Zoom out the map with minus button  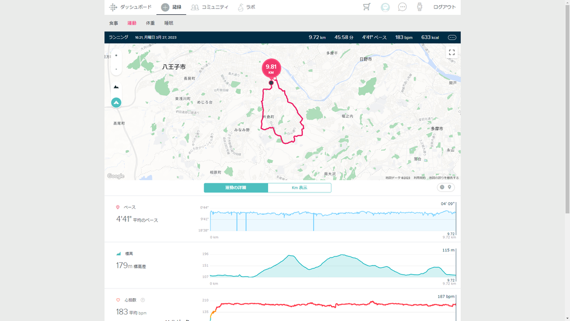point(116,69)
